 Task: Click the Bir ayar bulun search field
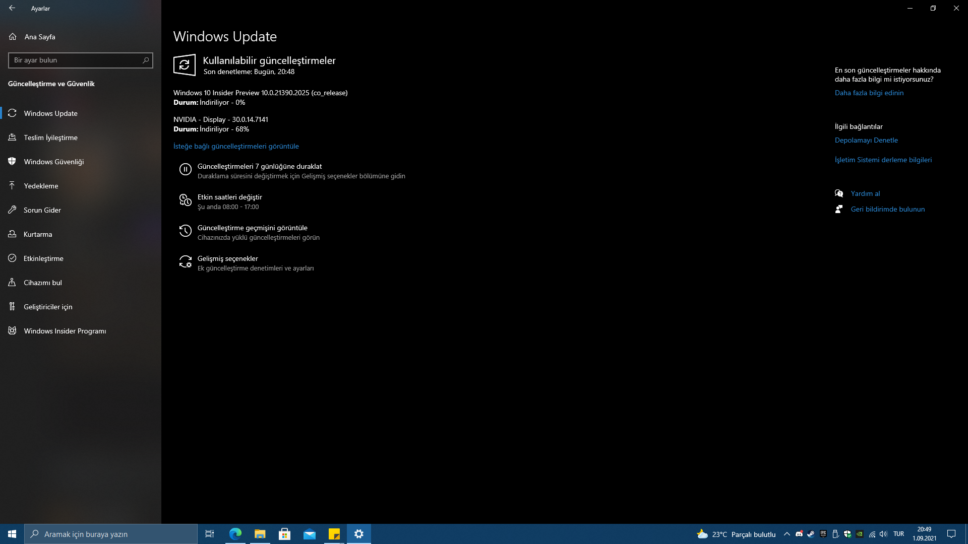(x=76, y=60)
